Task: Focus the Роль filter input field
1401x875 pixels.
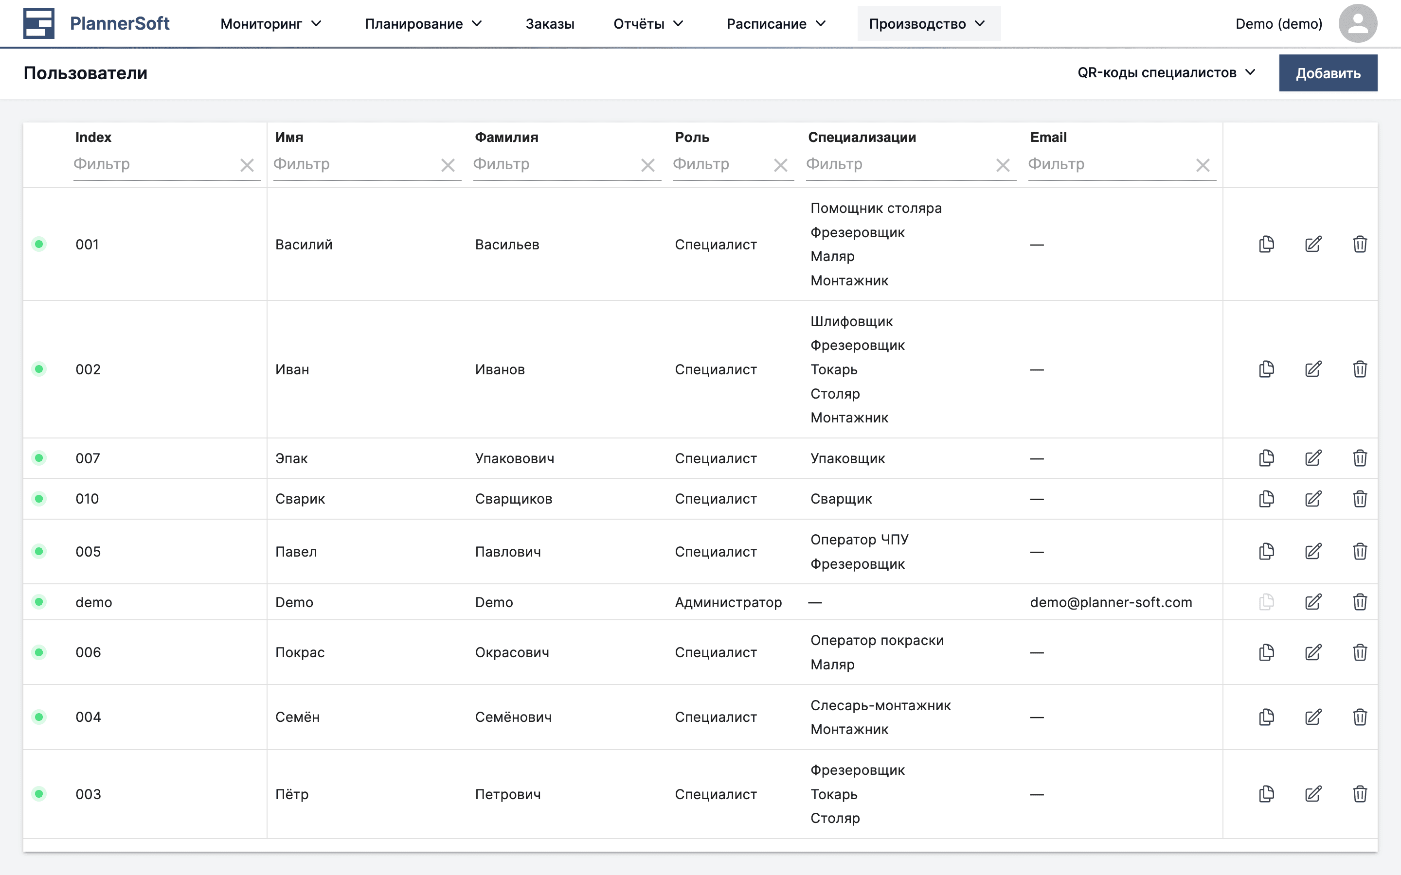Action: pos(718,165)
